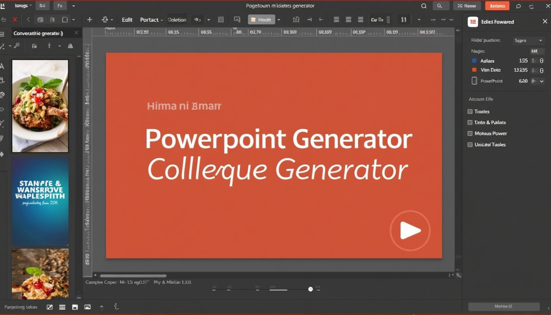Viewport: 551px width, 315px height.
Task: Click the red Edit Forward panel icon
Action: tap(473, 22)
